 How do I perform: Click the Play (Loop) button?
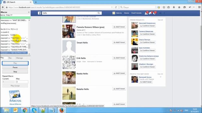tap(15, 86)
